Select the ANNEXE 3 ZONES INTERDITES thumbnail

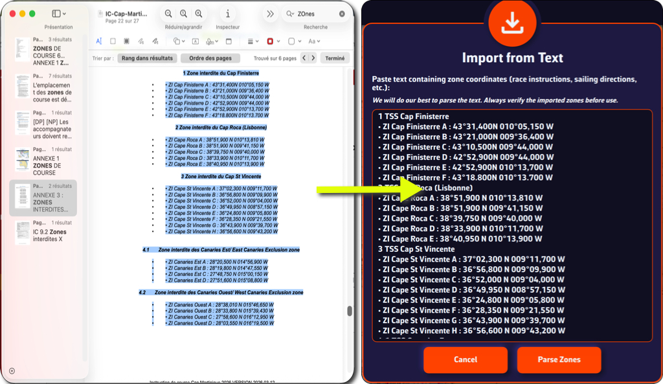point(46,198)
